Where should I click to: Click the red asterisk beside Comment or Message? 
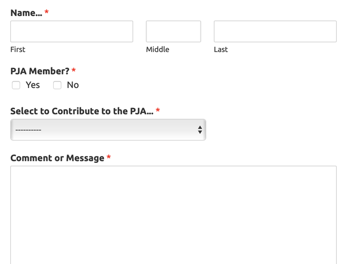pyautogui.click(x=109, y=158)
